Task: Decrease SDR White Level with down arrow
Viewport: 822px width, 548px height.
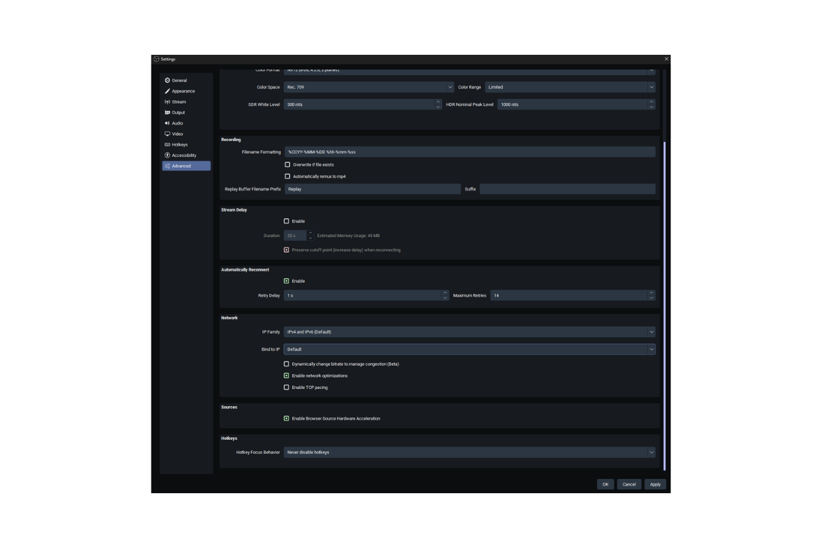Action: pyautogui.click(x=438, y=107)
